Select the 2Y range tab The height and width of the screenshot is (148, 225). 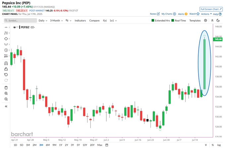tap(67, 145)
